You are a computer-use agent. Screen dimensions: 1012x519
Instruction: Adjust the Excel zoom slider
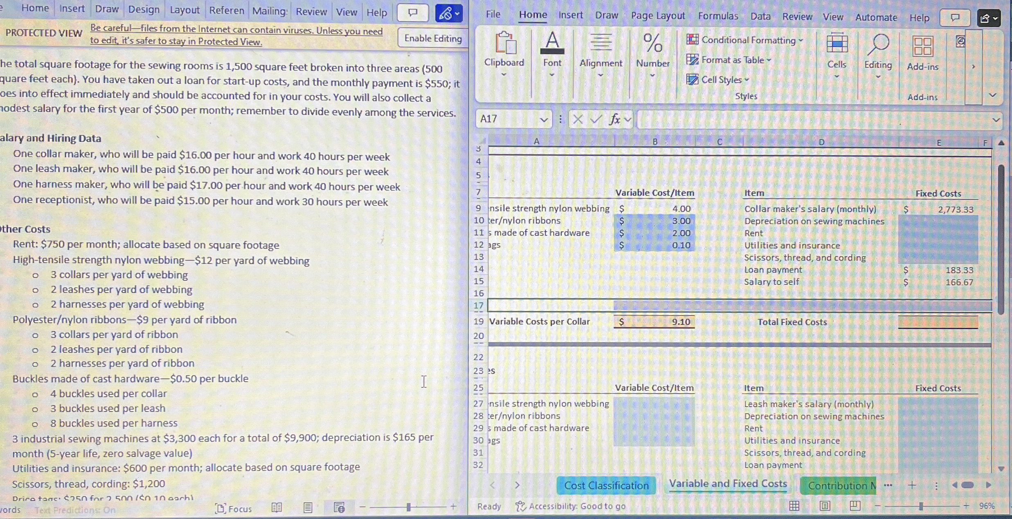921,506
